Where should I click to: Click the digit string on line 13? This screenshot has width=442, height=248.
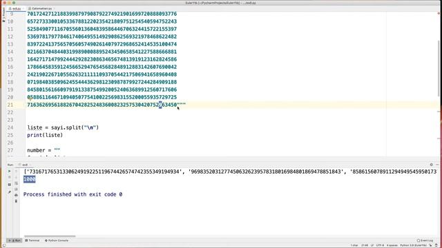[102, 44]
